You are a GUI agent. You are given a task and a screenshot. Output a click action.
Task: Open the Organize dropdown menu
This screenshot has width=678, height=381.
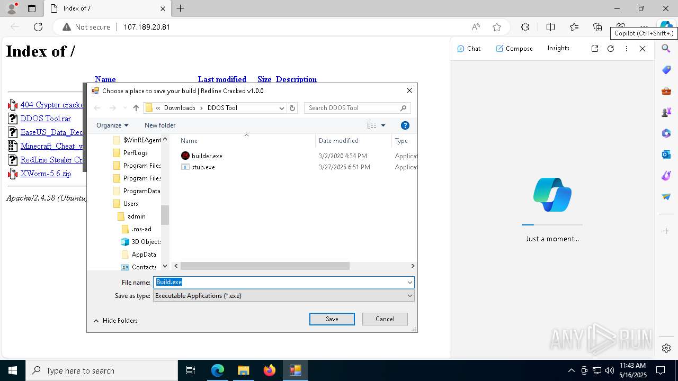[x=112, y=125]
